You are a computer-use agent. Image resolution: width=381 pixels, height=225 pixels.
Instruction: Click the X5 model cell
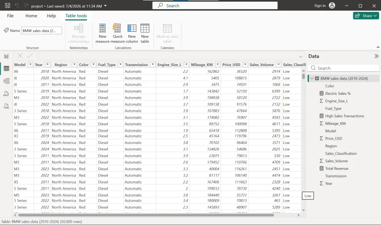(x=23, y=182)
